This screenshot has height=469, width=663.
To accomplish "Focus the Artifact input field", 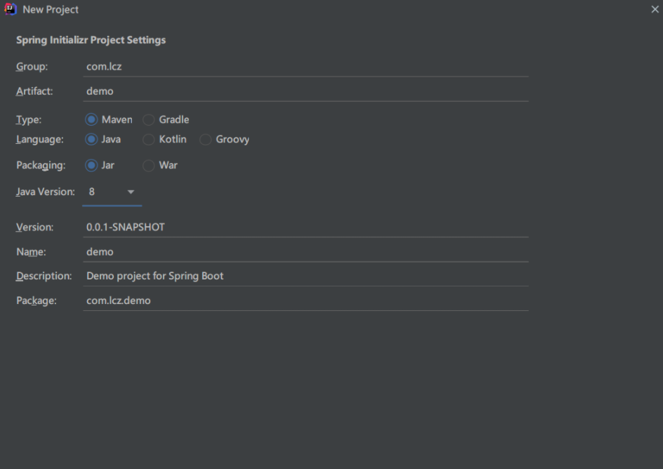I will click(306, 91).
